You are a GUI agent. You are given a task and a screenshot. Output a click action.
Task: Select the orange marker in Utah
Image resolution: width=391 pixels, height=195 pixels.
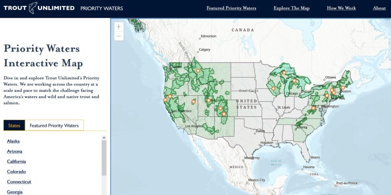pos(208,101)
